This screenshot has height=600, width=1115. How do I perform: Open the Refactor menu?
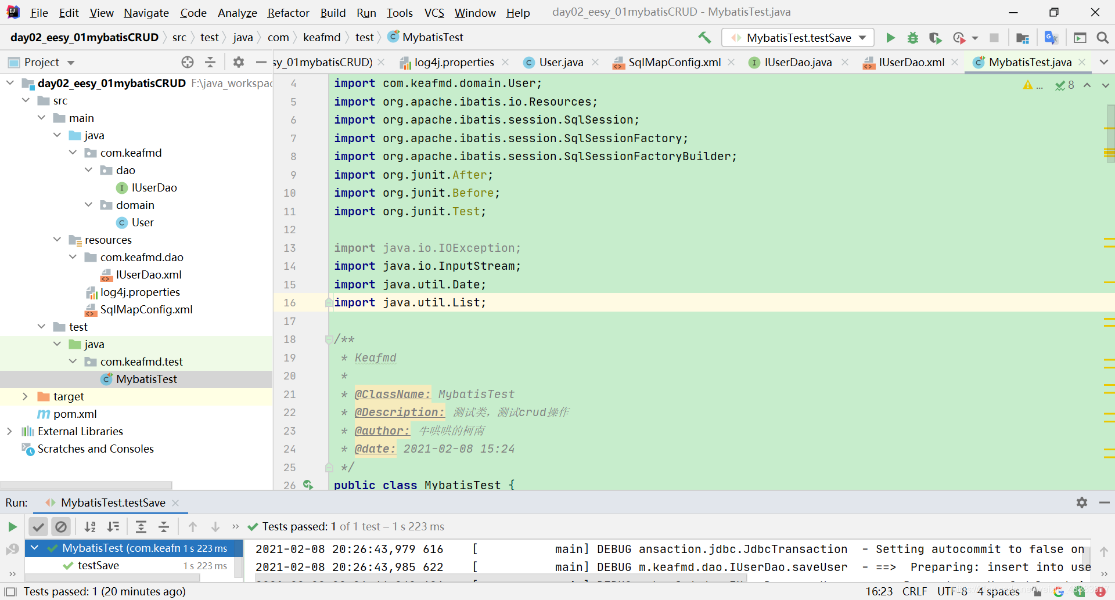click(x=288, y=12)
